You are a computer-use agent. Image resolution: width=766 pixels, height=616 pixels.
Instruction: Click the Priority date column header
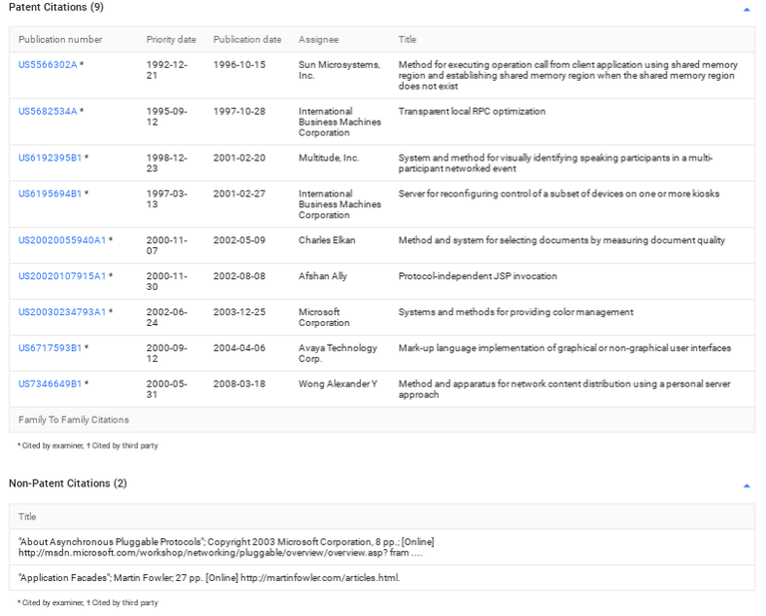click(x=171, y=40)
